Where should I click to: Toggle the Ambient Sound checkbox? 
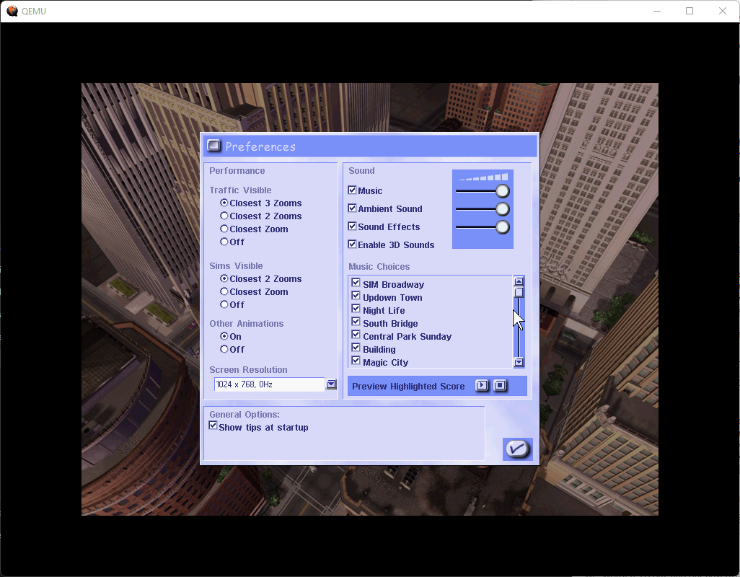(x=353, y=208)
